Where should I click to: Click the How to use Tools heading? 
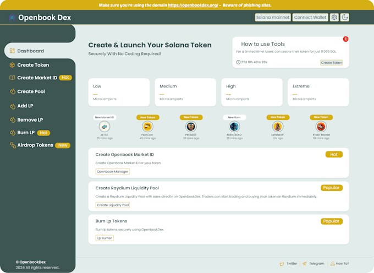click(x=263, y=44)
